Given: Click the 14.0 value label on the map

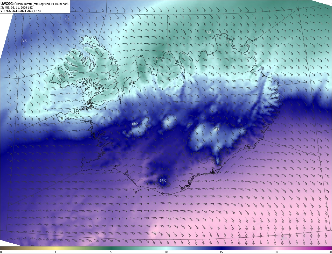Looking at the screenshot, I should pos(163,180).
